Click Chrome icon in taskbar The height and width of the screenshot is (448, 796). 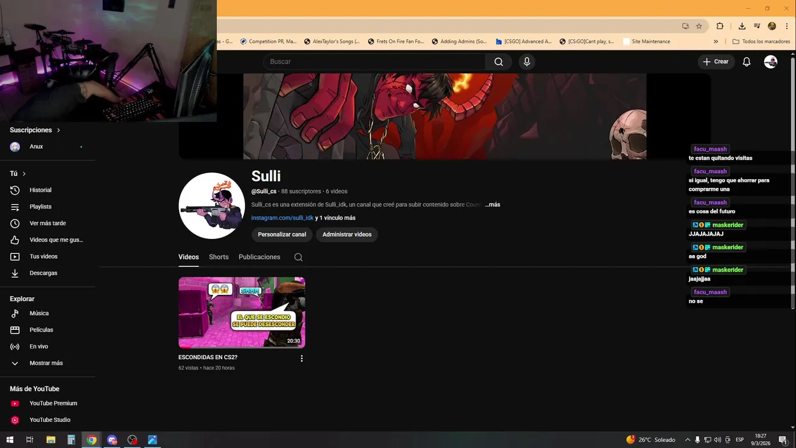tap(91, 440)
